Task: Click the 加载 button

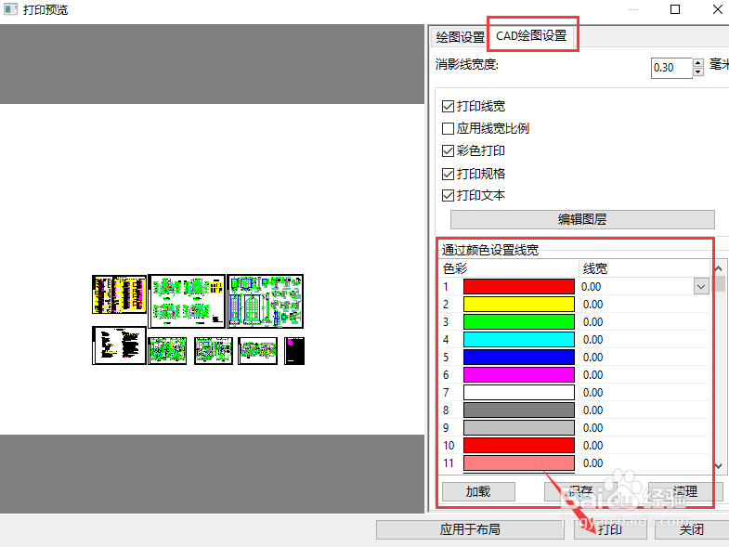Action: click(x=478, y=491)
